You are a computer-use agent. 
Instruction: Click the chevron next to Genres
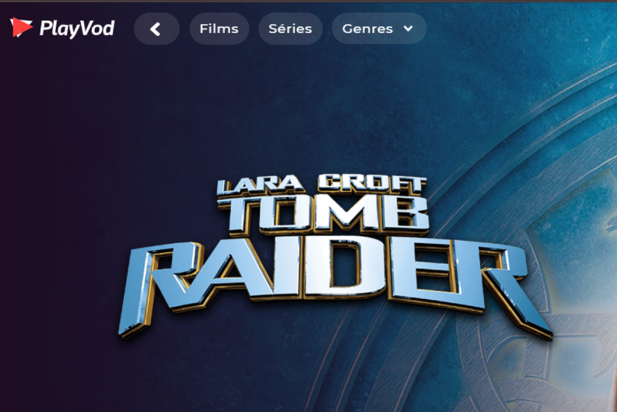[408, 28]
